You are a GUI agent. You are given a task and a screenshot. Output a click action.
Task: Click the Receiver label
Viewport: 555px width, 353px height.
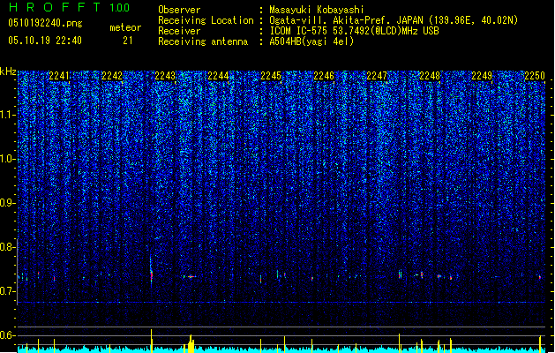coord(179,31)
